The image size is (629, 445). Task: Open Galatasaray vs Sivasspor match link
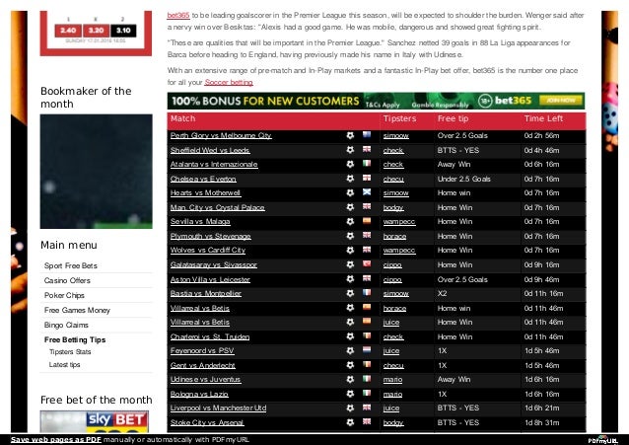click(x=213, y=264)
